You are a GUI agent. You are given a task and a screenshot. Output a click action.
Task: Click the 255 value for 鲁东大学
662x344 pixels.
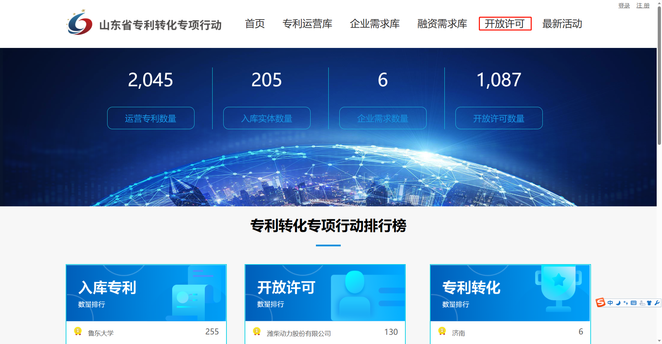(212, 332)
